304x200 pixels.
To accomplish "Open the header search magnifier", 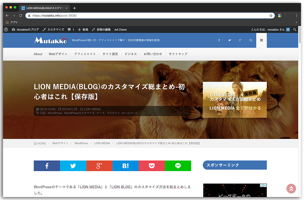I will click(251, 40).
